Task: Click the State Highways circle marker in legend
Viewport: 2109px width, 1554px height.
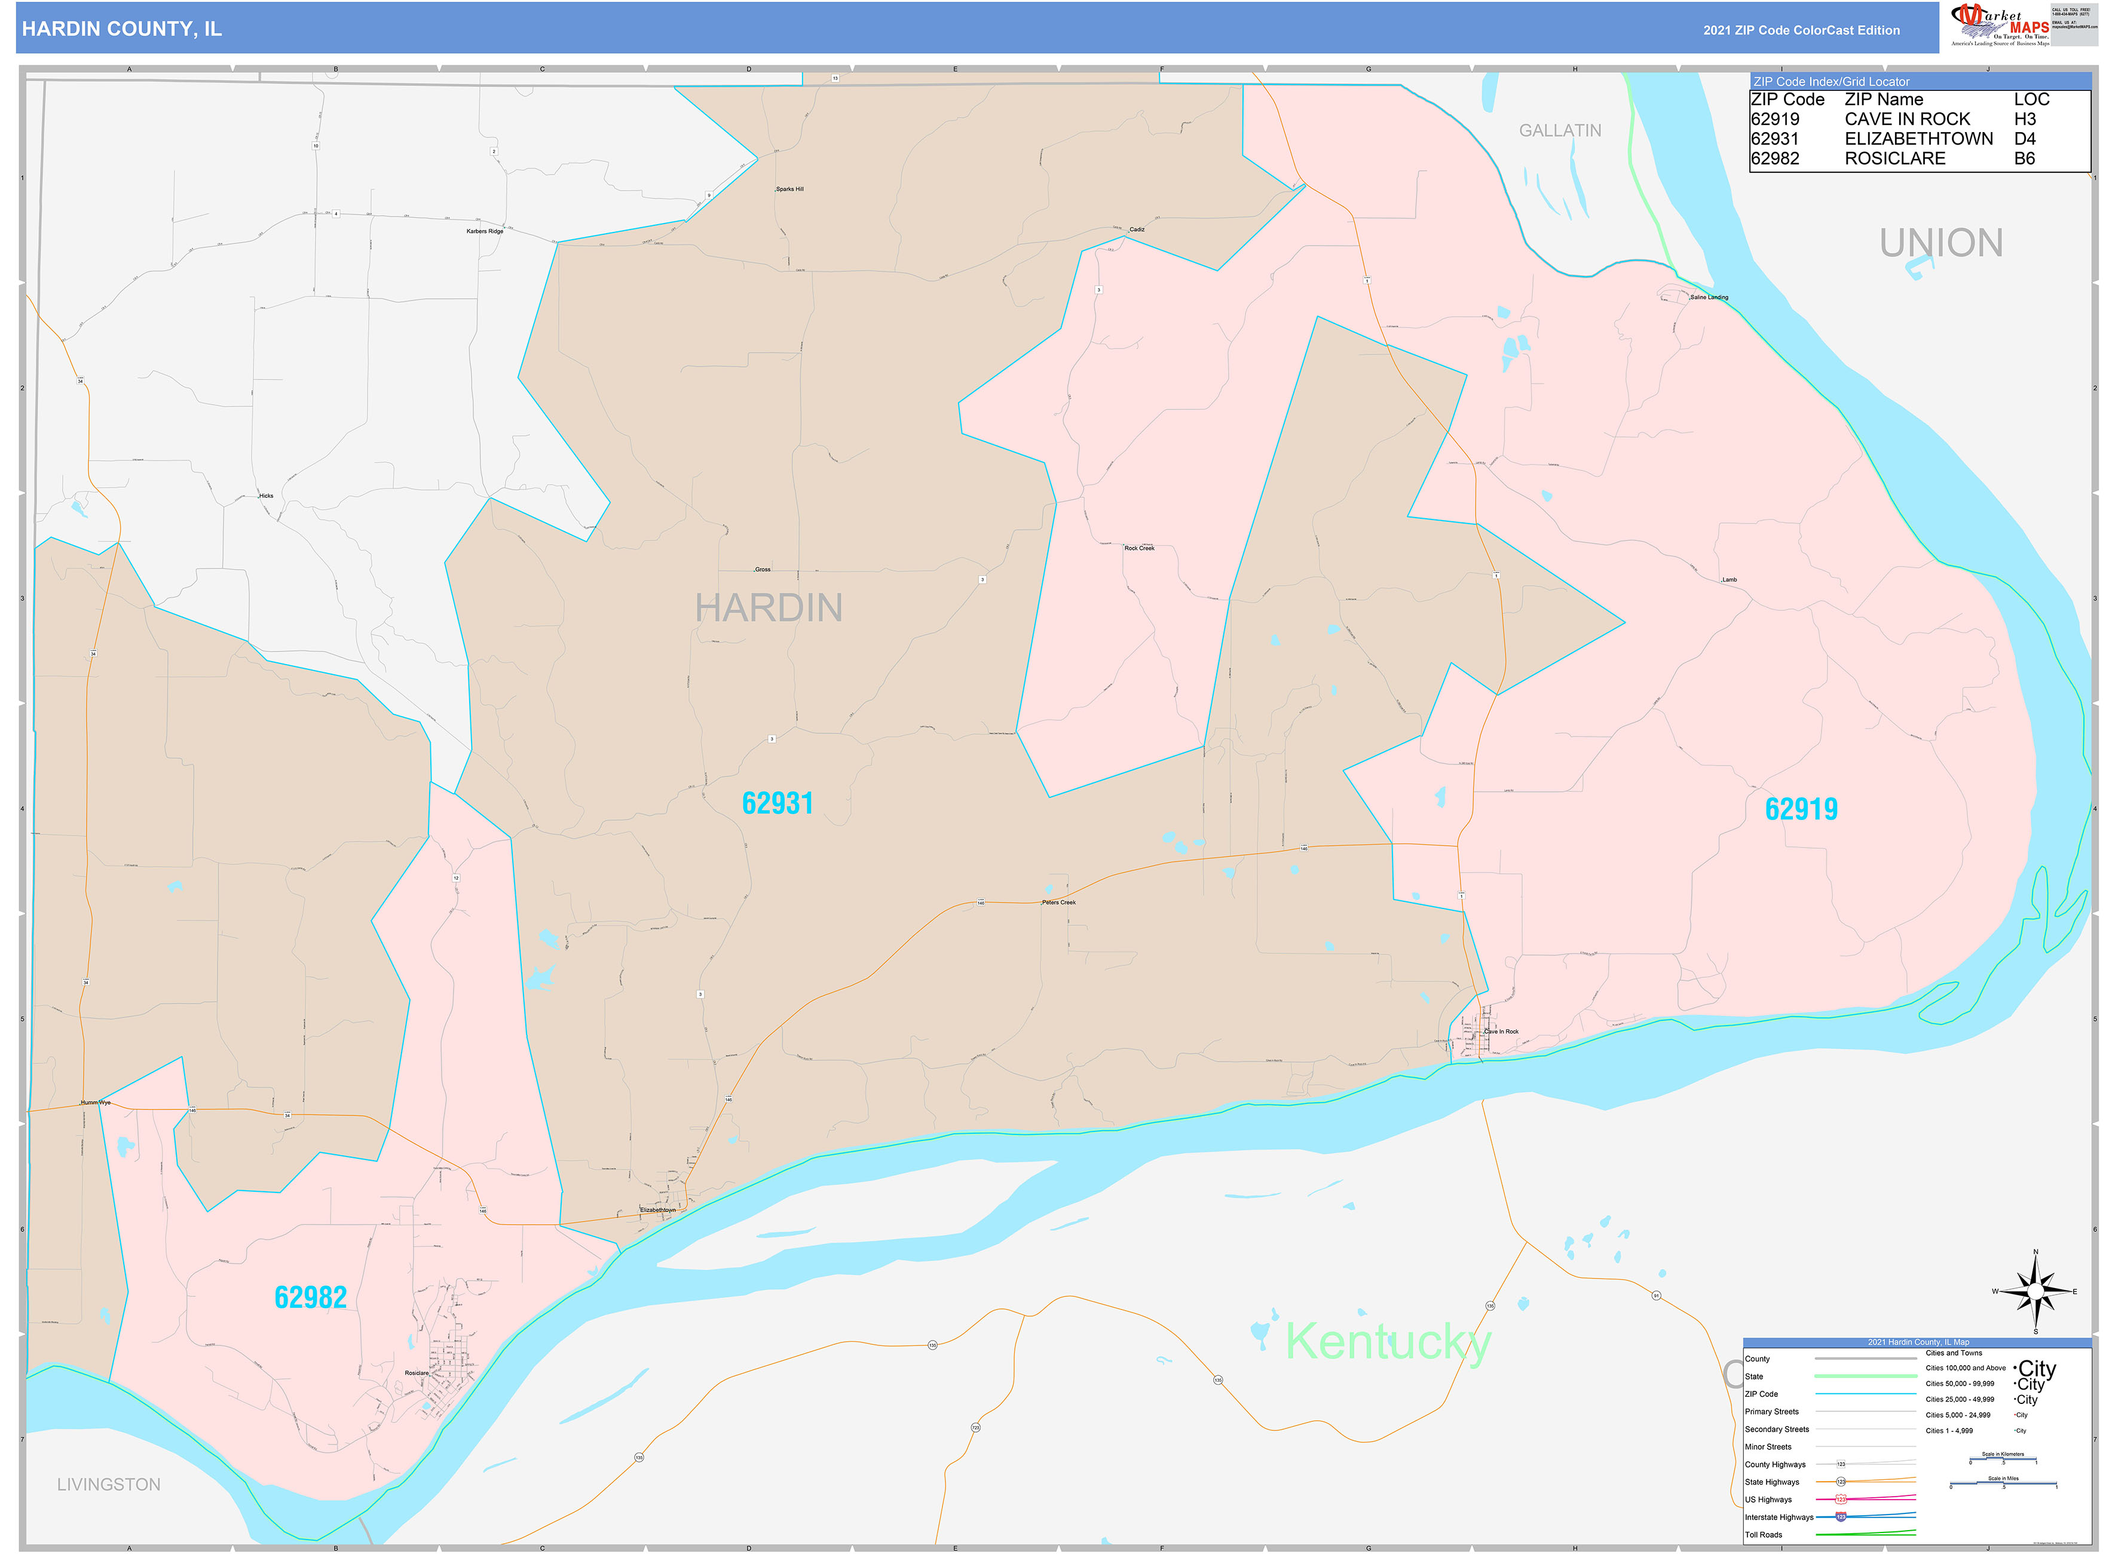Action: [x=1841, y=1482]
